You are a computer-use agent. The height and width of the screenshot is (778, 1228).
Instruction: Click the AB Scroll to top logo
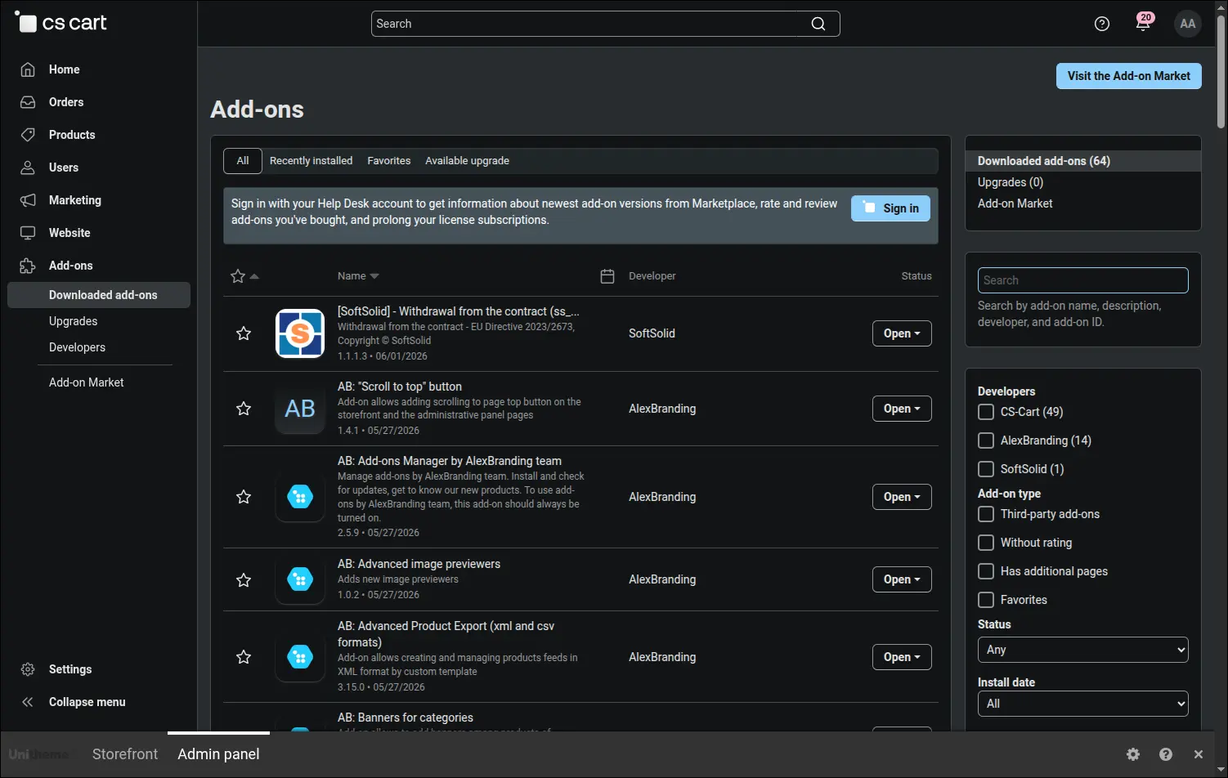300,409
